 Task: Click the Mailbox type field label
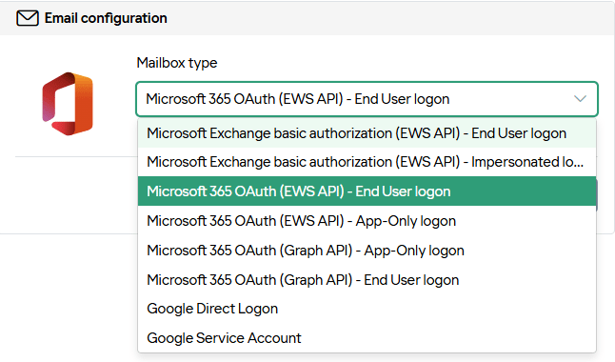click(177, 63)
